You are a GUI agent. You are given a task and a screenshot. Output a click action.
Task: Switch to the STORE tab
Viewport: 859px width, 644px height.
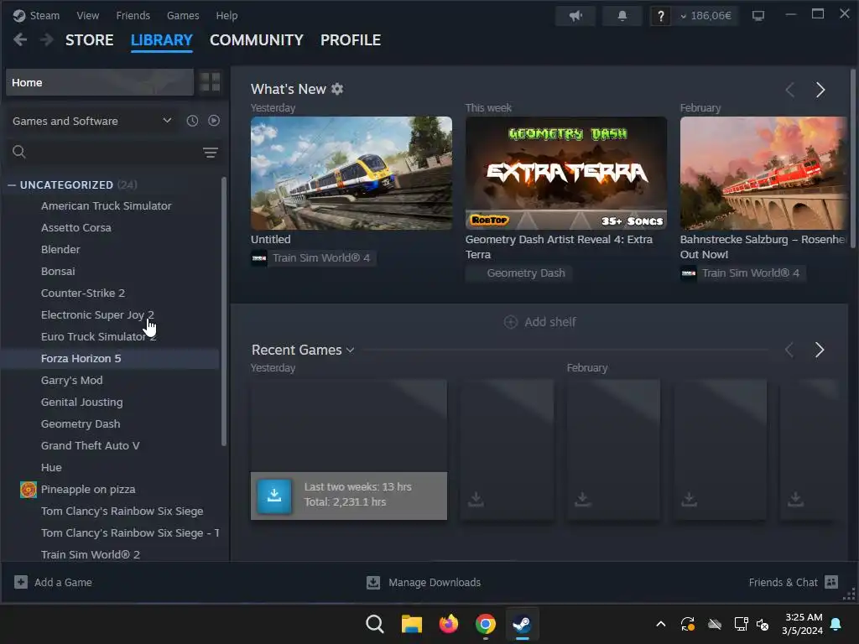click(x=89, y=40)
